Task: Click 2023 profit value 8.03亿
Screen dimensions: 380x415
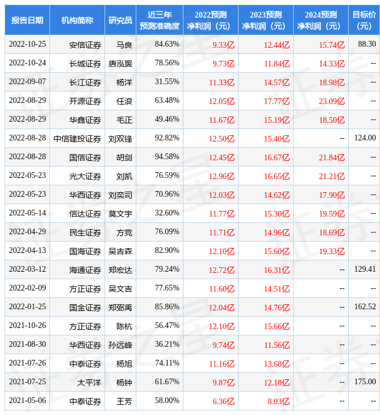Action: click(x=278, y=401)
